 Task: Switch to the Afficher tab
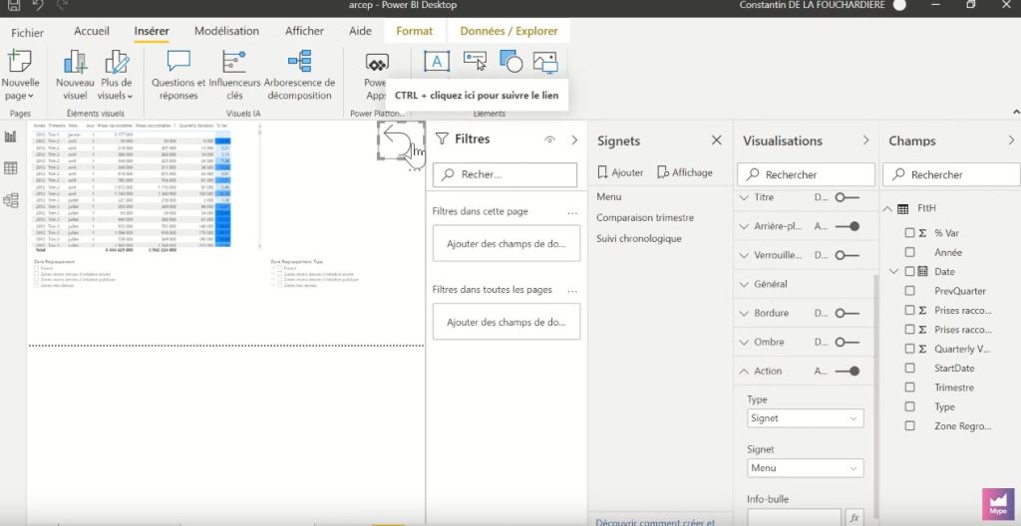point(304,31)
